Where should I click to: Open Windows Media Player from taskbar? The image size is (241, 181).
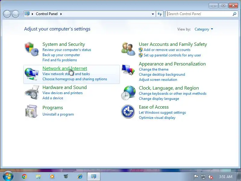pos(52,176)
